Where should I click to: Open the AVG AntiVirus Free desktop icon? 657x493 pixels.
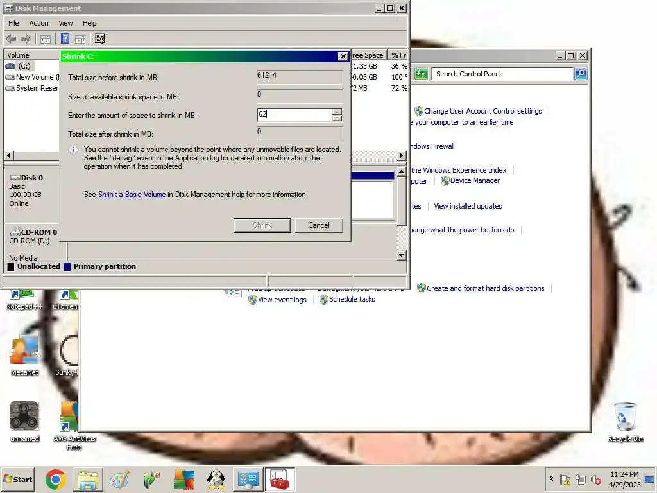tap(74, 425)
